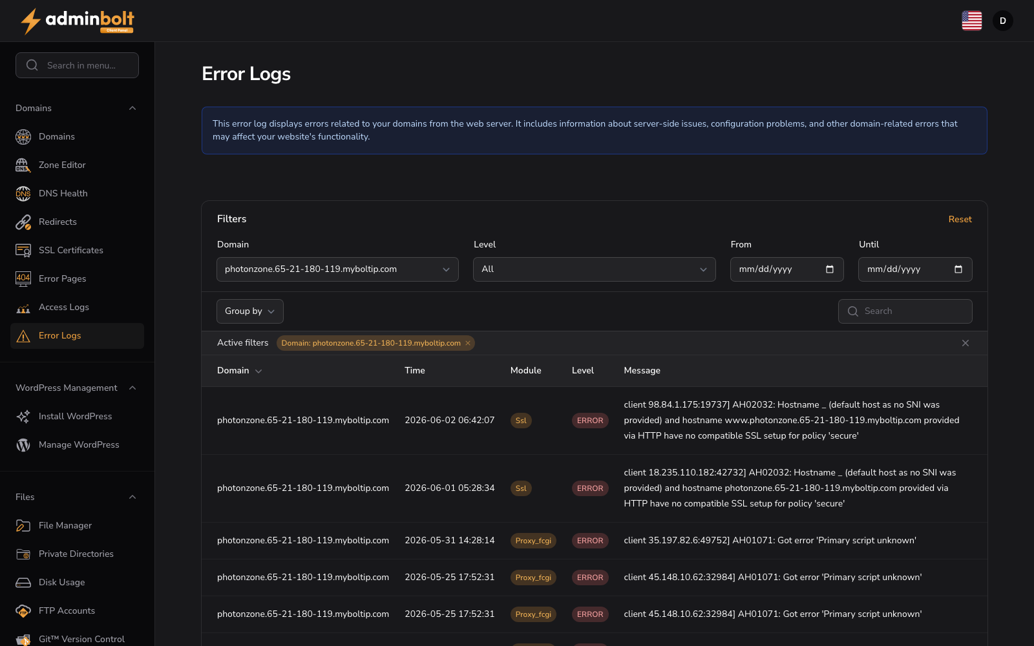Open the Until date calendar picker icon
Viewport: 1034px width, 646px height.
pos(958,269)
